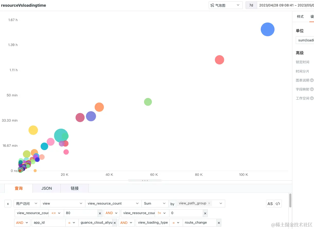Viewport: 314px width, 229px height.
Task: Click the view_loading_type filter field
Action: point(153,223)
